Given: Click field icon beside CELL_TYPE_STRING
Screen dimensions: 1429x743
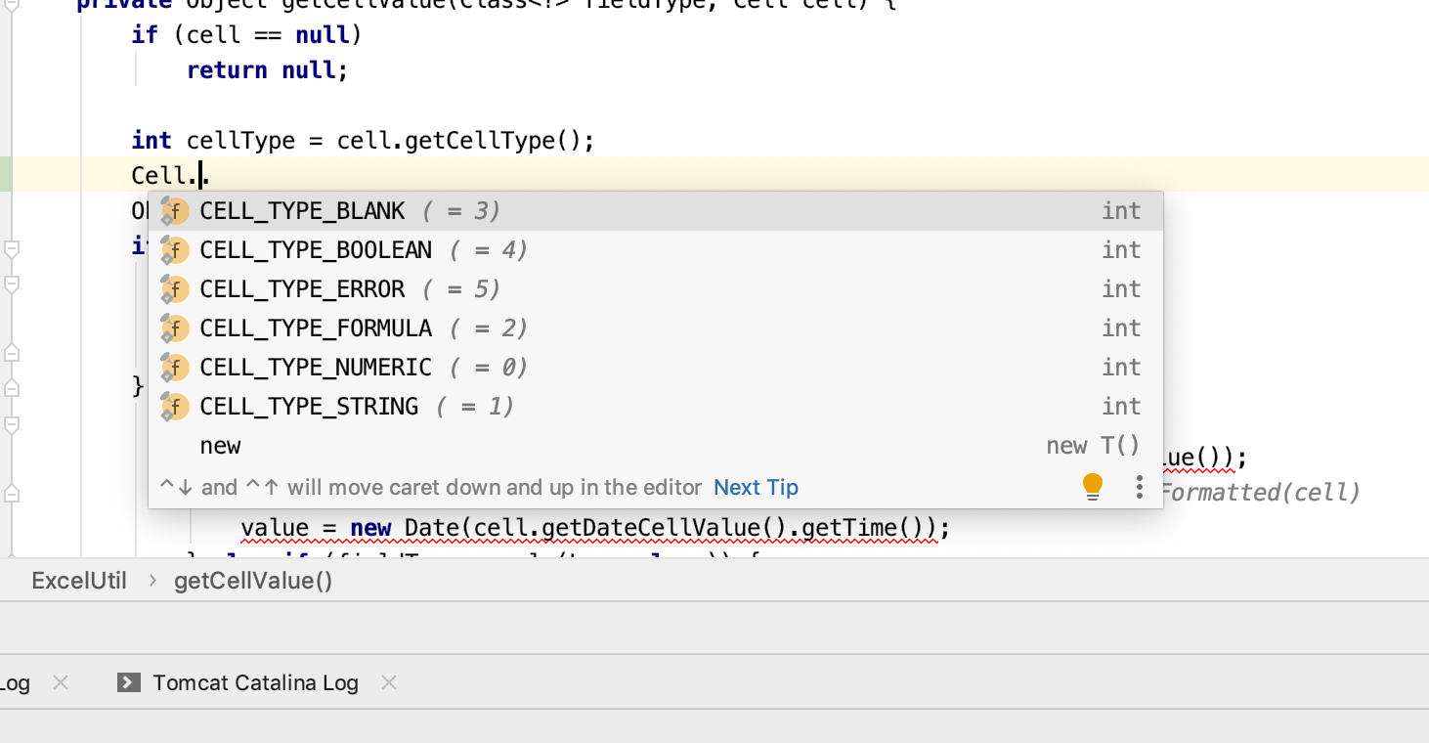Looking at the screenshot, I should [x=174, y=407].
